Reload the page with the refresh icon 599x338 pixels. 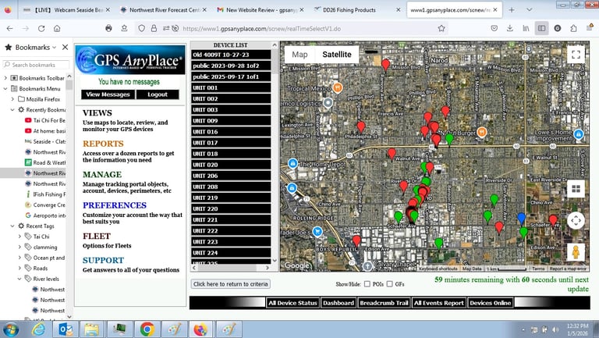pyautogui.click(x=41, y=28)
